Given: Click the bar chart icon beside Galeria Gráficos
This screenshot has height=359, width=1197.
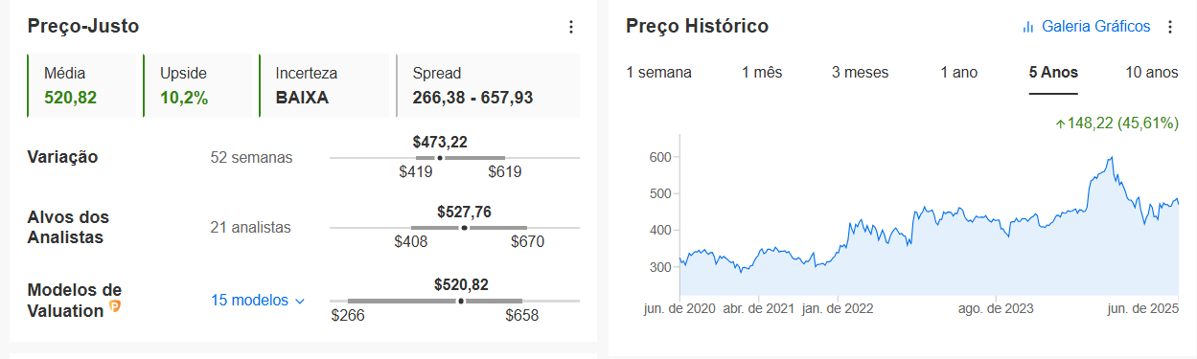Looking at the screenshot, I should coord(1028,27).
